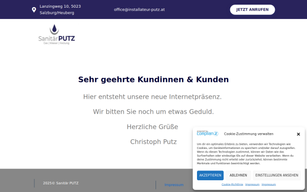Click the cookie consent description paragraph
The height and width of the screenshot is (192, 307).
coord(246,154)
